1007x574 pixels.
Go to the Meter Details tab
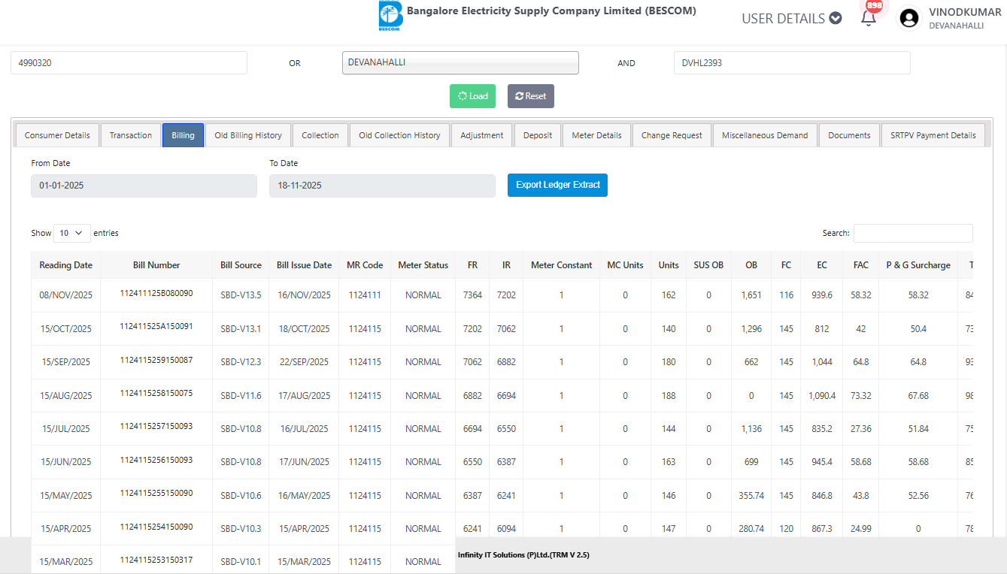(x=596, y=135)
